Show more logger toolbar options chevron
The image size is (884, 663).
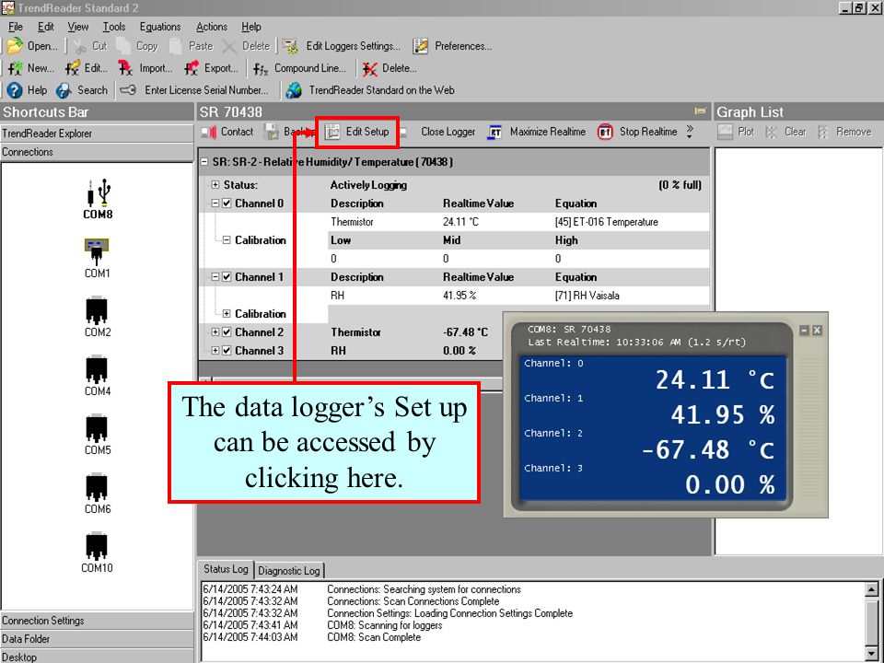690,132
